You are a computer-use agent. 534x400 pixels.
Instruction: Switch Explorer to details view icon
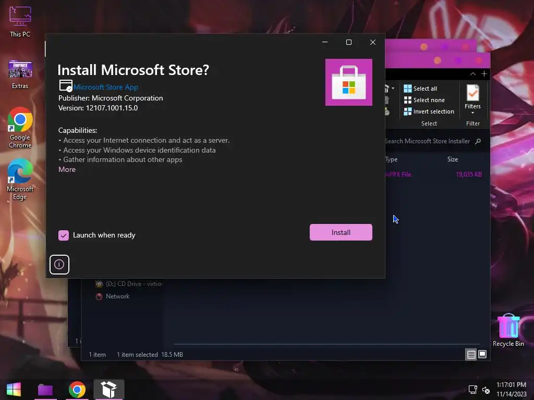471,354
